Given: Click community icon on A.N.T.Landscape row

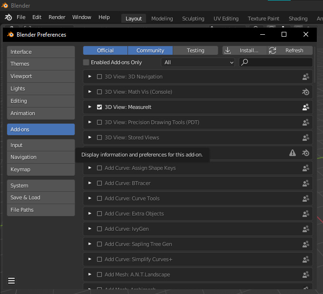Looking at the screenshot, I should (306, 274).
